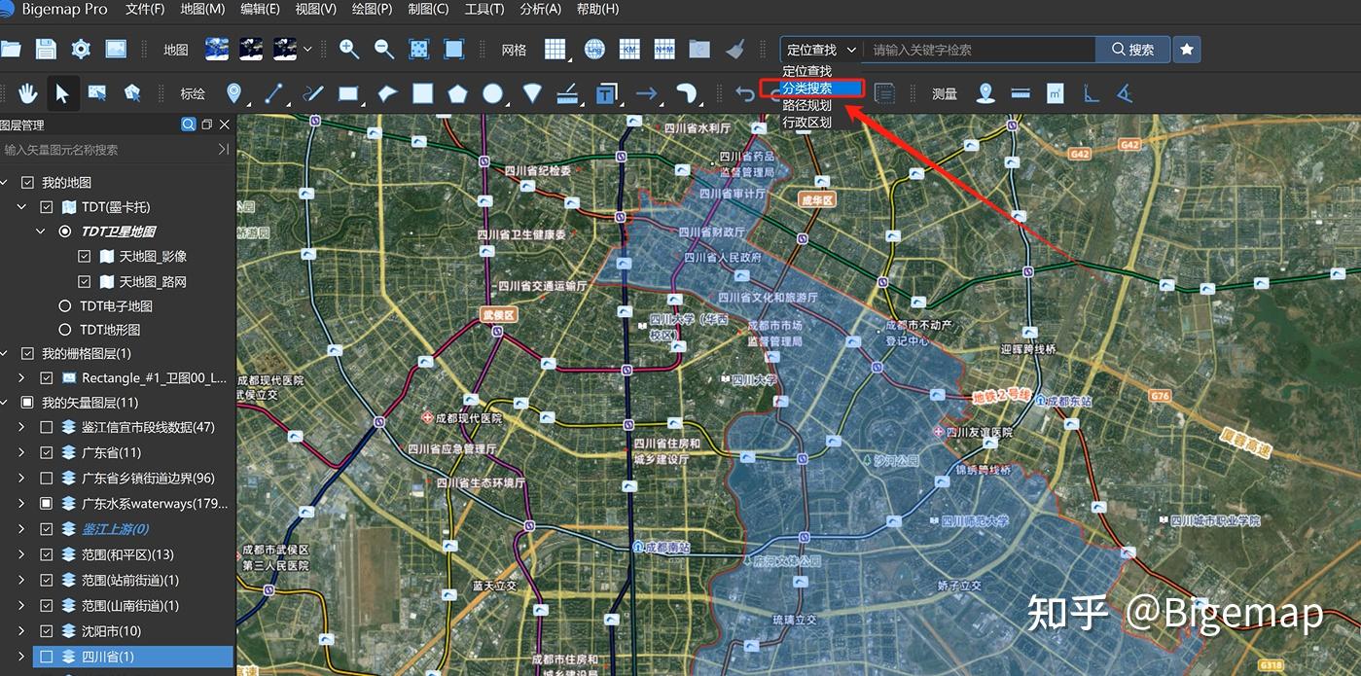The width and height of the screenshot is (1361, 676).
Task: Check the 四川省(1) layer checkbox
Action: pyautogui.click(x=46, y=657)
